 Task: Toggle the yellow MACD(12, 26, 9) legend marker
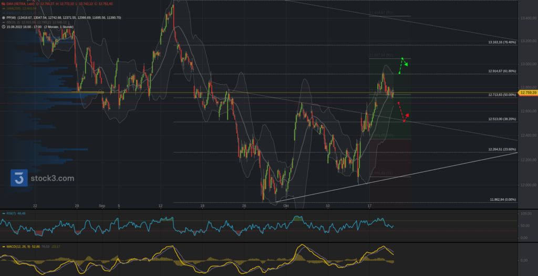(x=3, y=246)
